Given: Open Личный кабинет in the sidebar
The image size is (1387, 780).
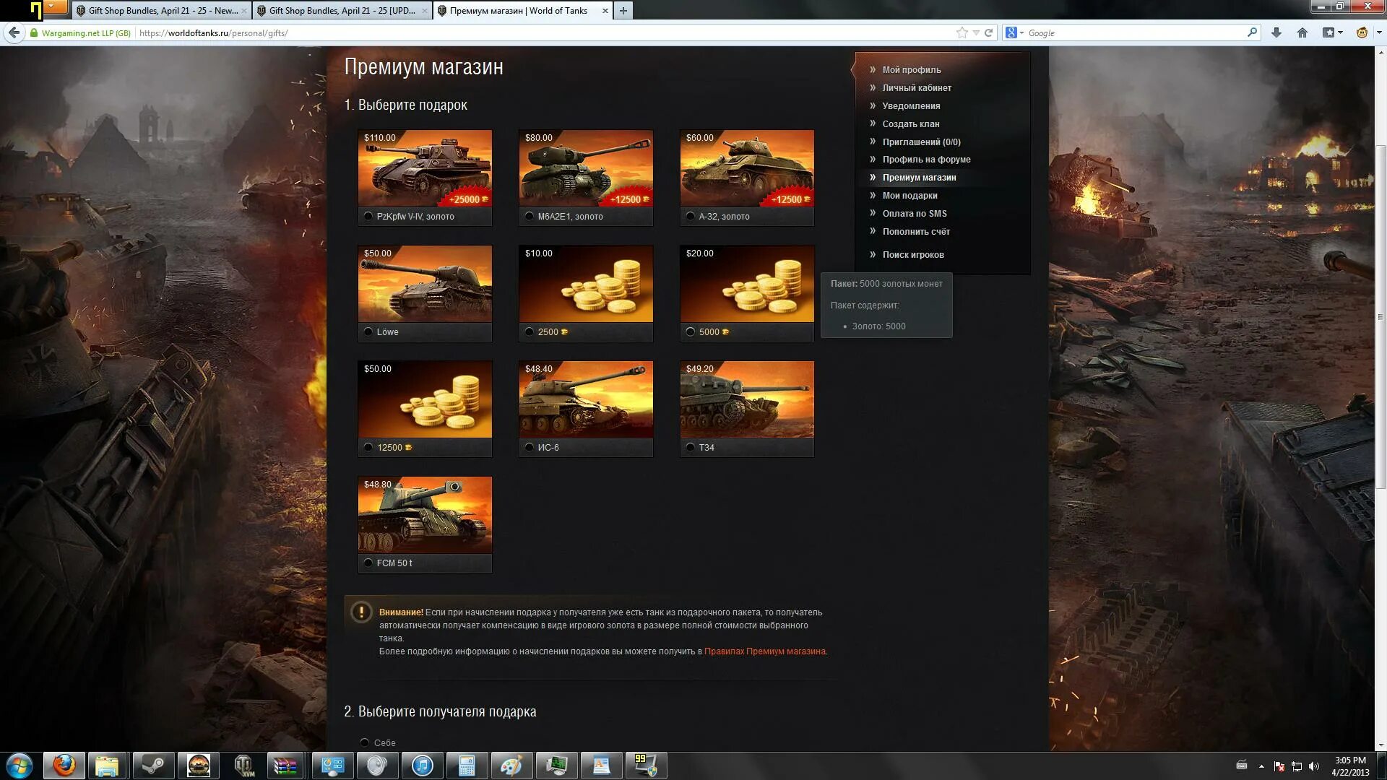Looking at the screenshot, I should [917, 88].
